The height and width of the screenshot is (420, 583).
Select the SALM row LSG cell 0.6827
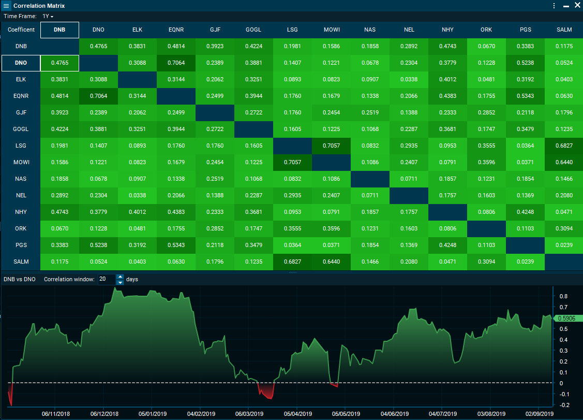[292, 262]
